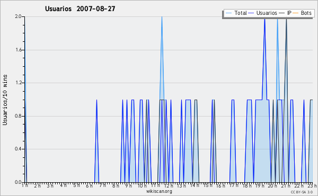Click the '23 h' x-axis label
This screenshot has height=196, width=318.
pos(312,185)
